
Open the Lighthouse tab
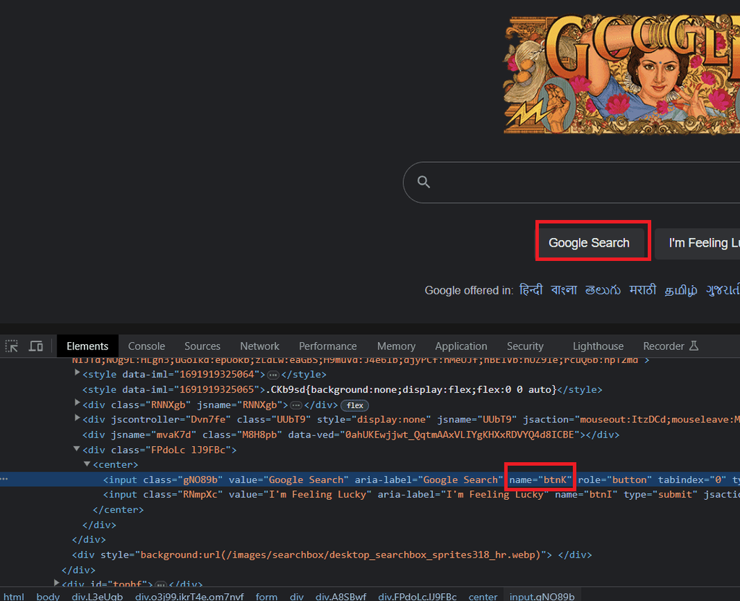coord(598,346)
